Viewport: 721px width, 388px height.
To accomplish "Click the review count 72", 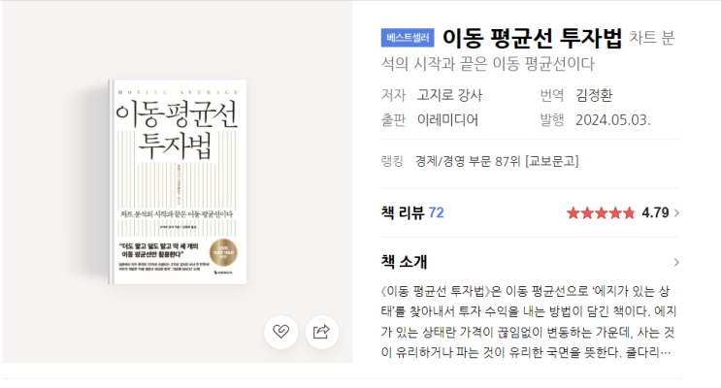I will 436,212.
